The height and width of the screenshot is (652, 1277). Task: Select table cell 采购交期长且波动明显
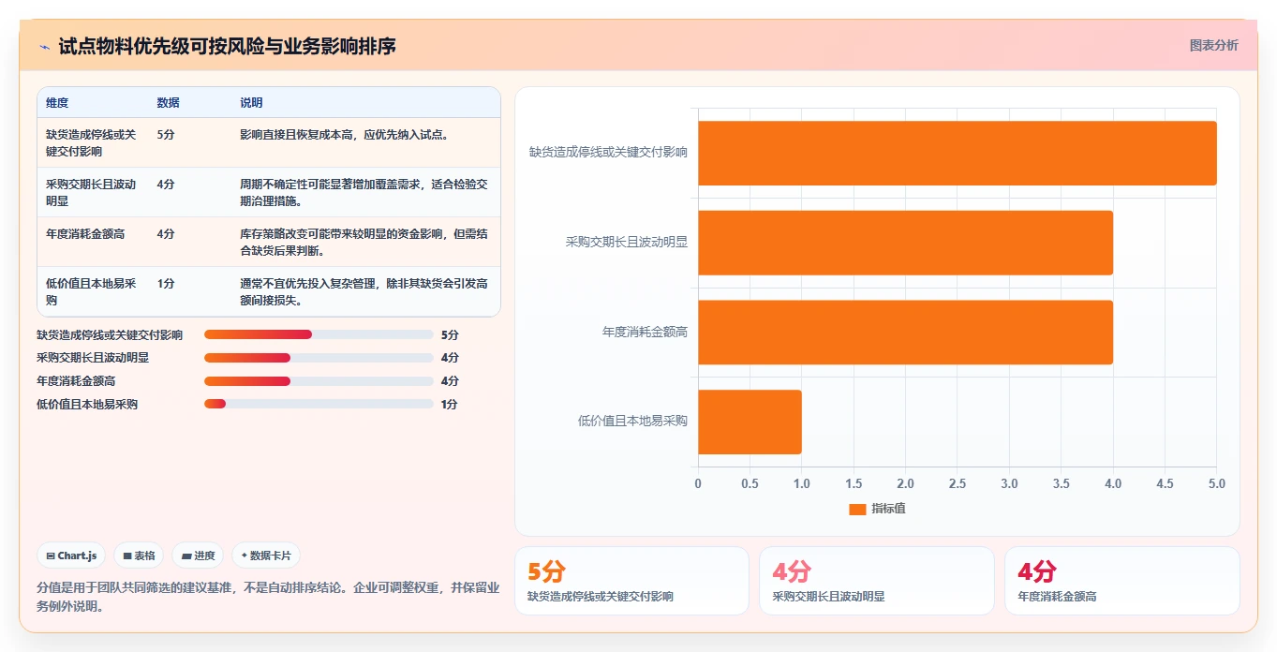91,192
